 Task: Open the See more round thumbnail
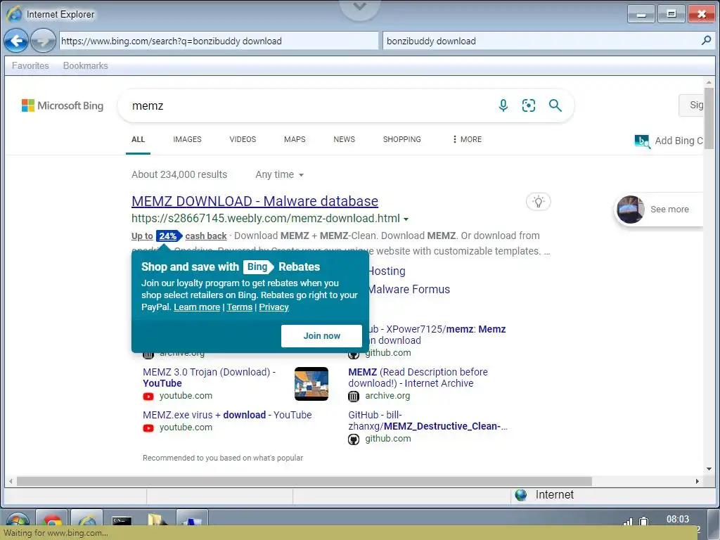631,210
